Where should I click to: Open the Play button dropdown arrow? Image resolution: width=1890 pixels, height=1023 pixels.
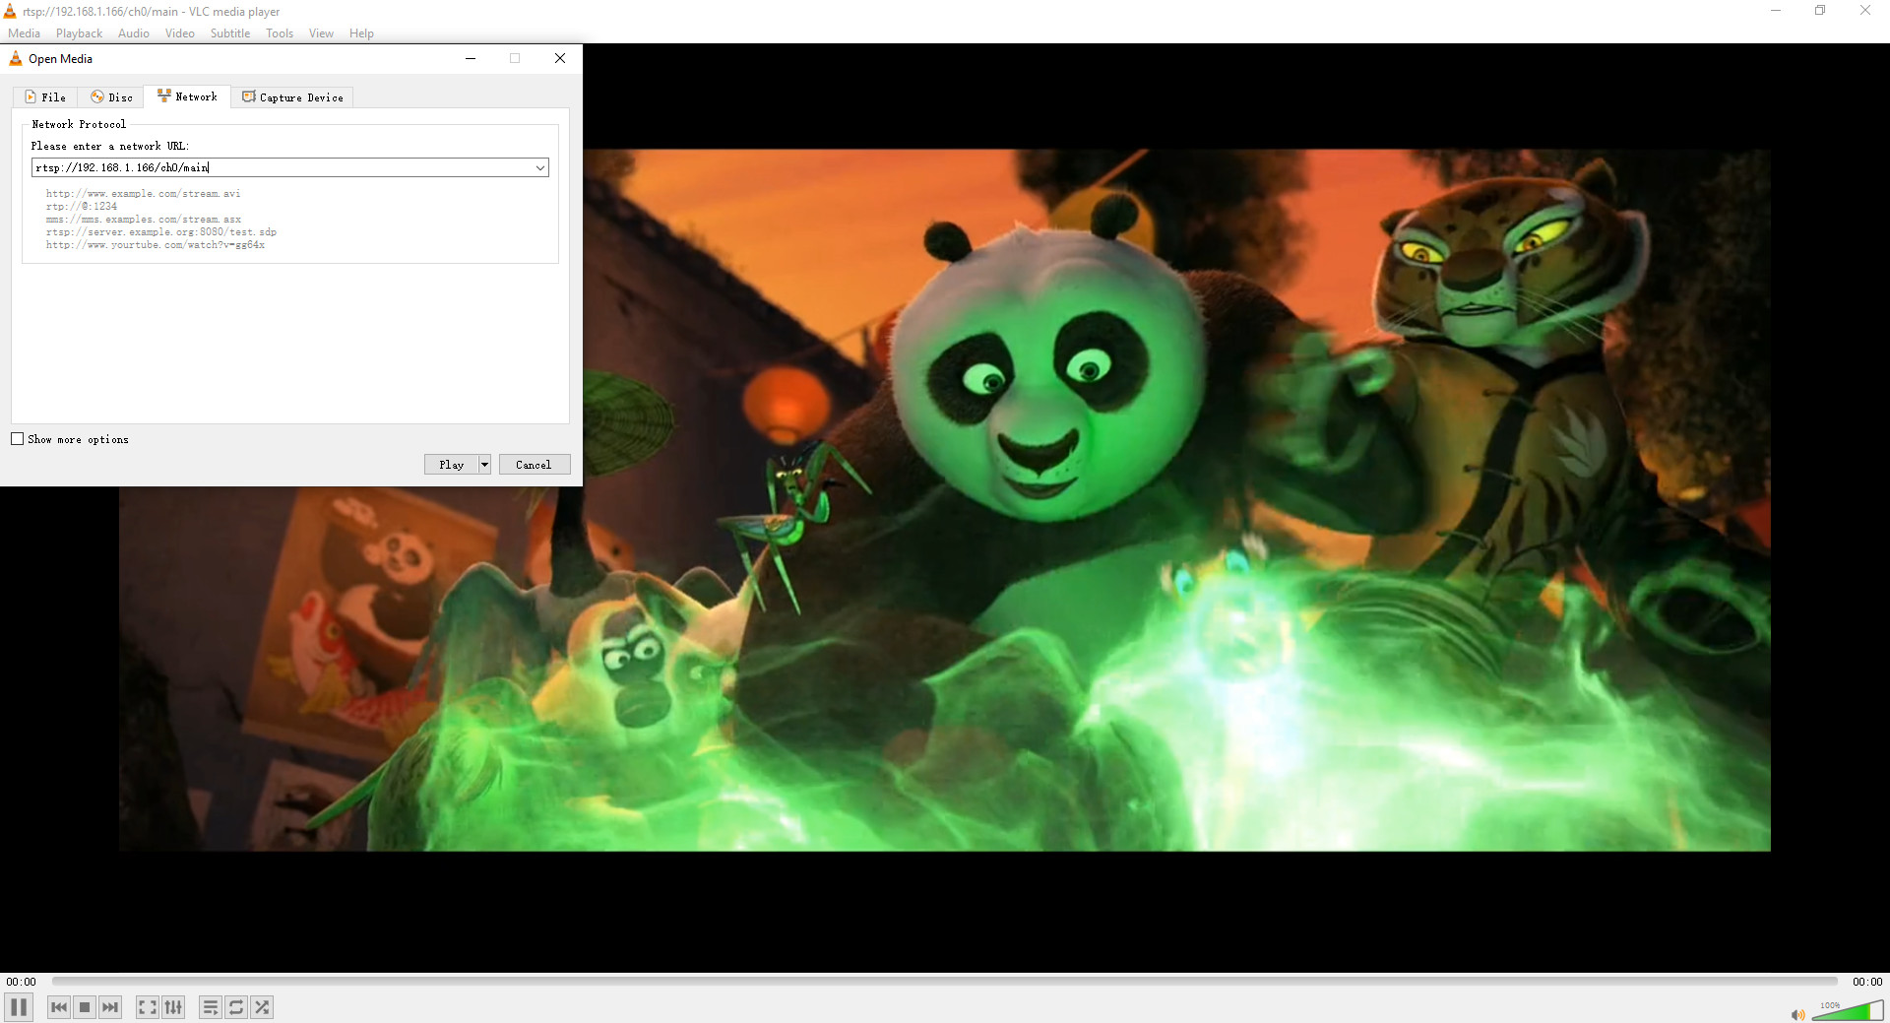(484, 465)
